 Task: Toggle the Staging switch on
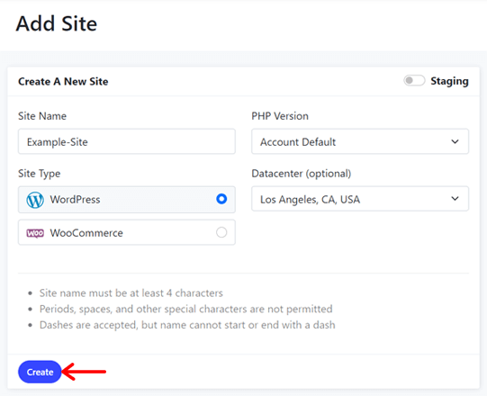point(414,81)
